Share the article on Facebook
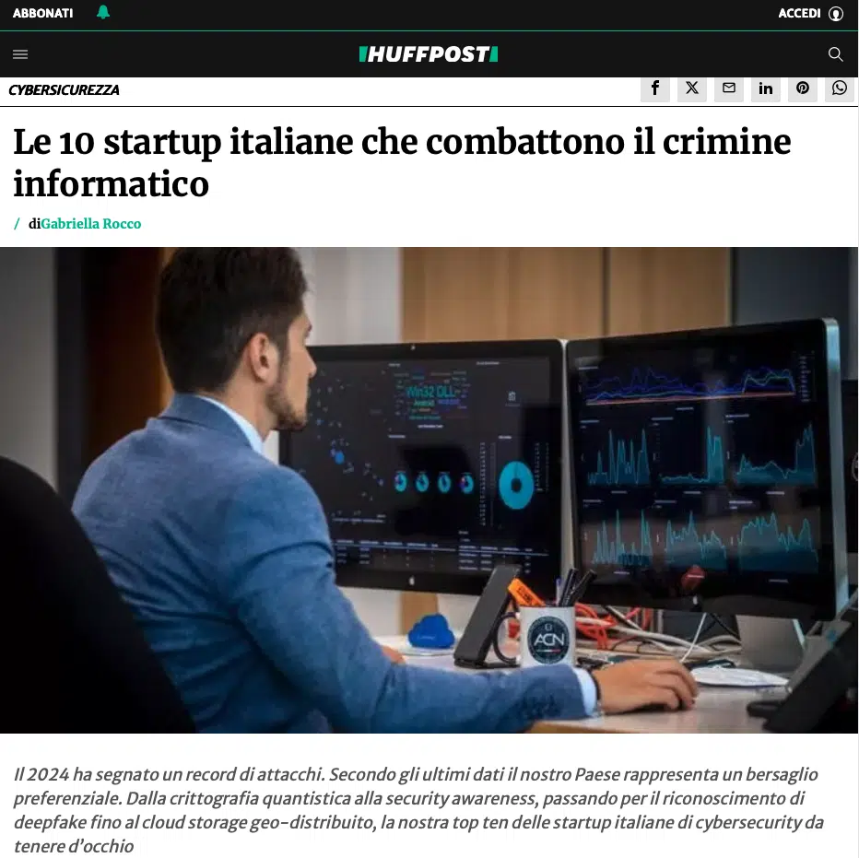The image size is (859, 858). [x=655, y=88]
